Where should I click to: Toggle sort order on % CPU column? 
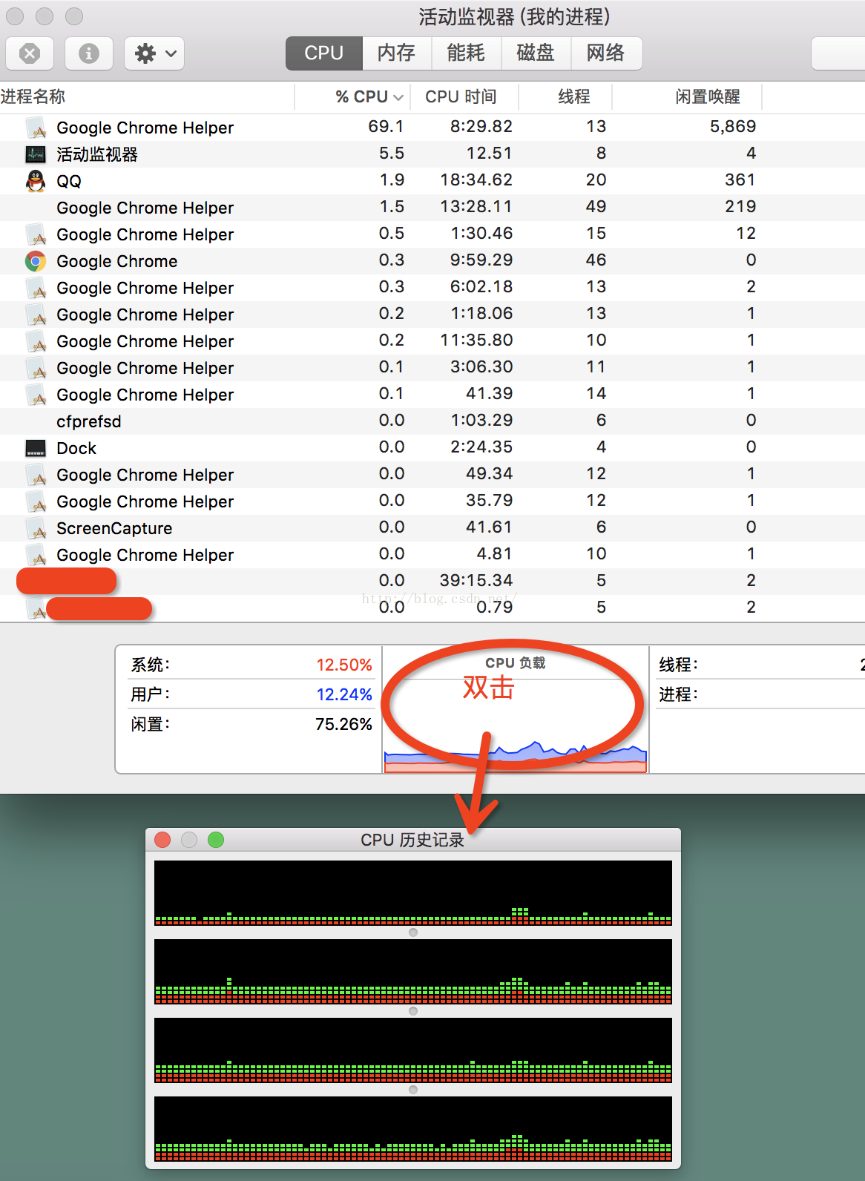point(353,97)
